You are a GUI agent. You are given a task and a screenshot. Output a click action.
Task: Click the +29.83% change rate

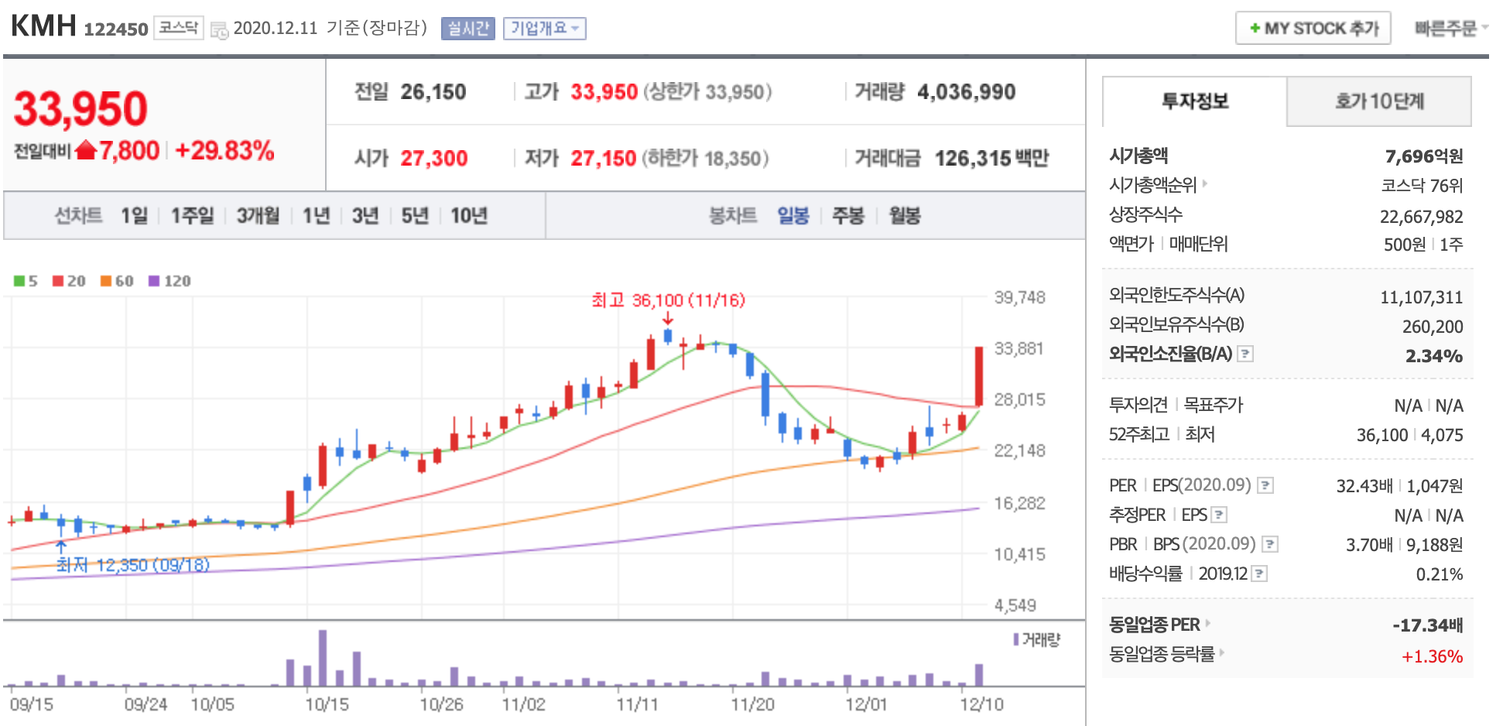(x=225, y=150)
